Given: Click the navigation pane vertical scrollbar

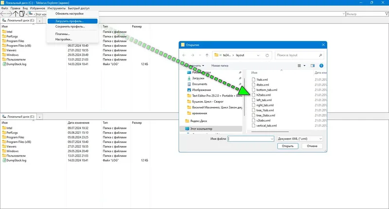Looking at the screenshot, I should pos(244,97).
